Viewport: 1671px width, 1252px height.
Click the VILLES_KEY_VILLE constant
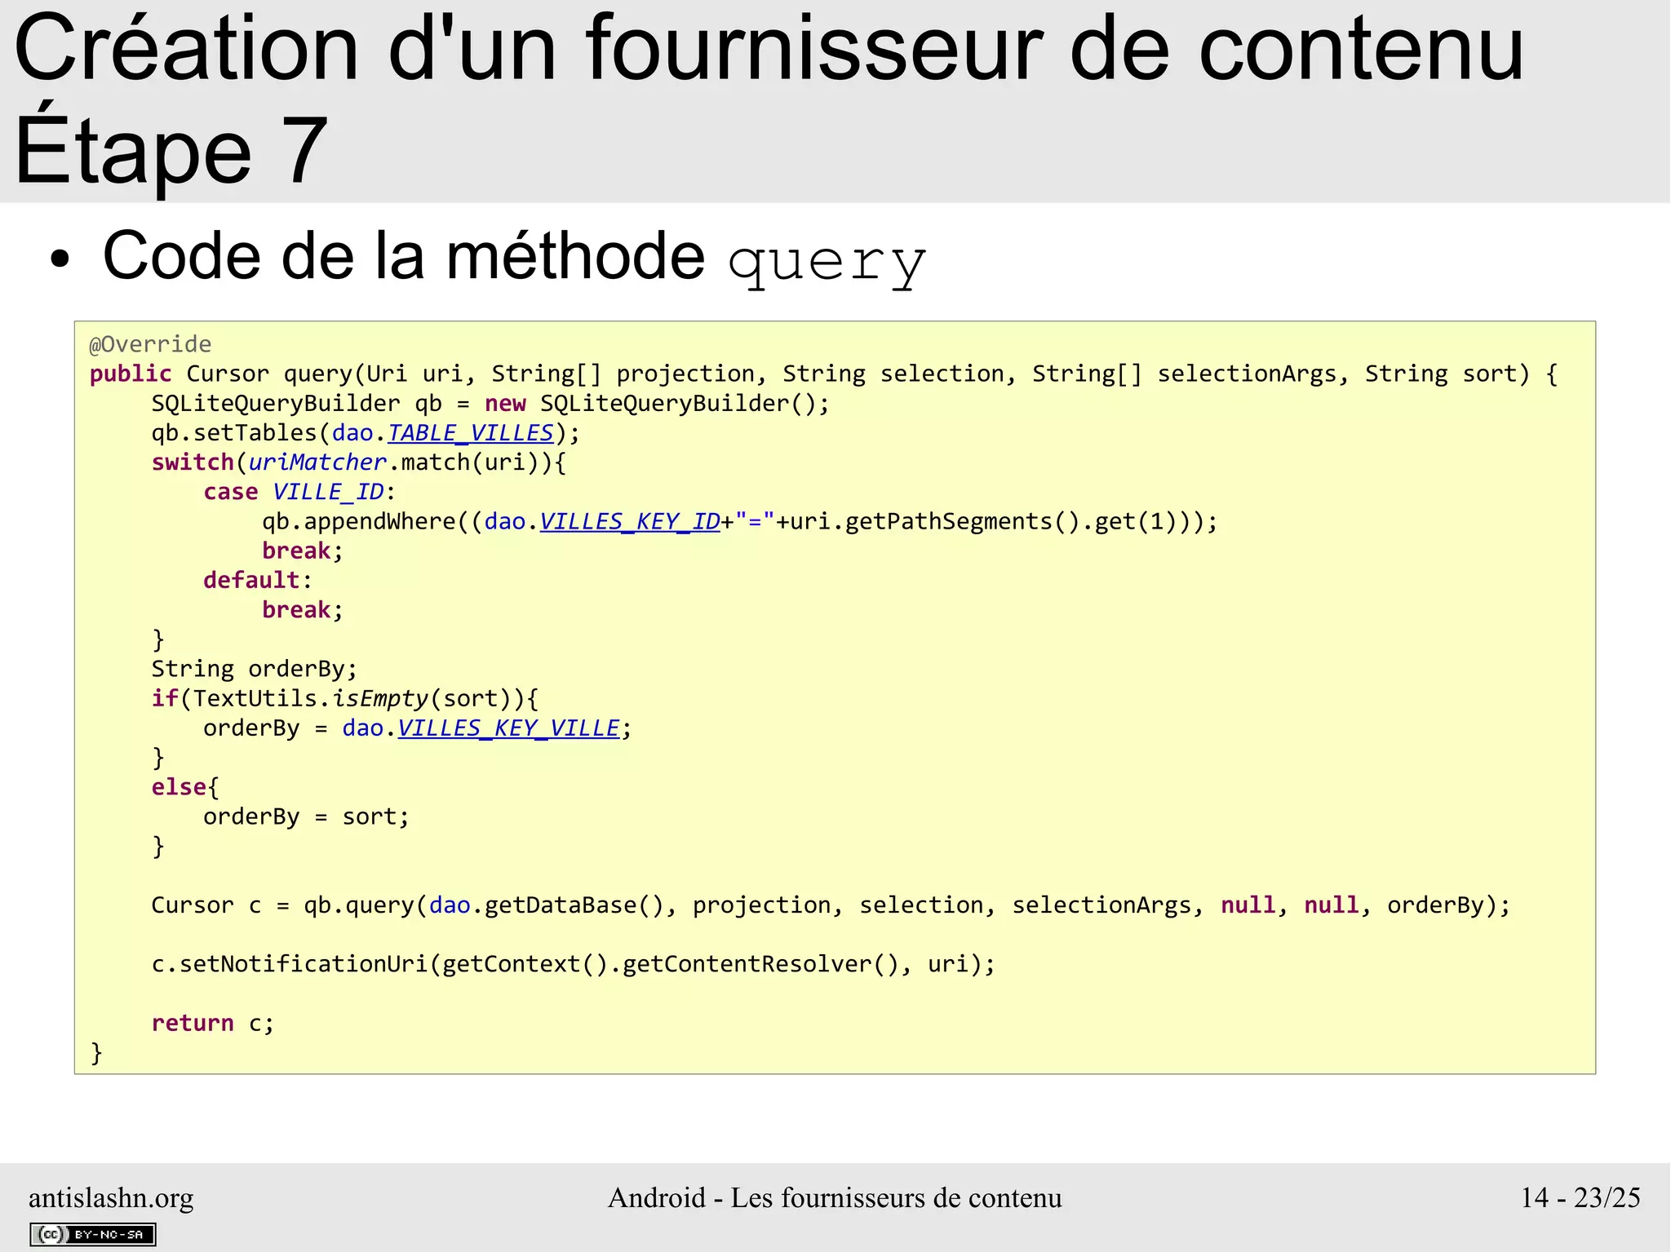pos(509,728)
